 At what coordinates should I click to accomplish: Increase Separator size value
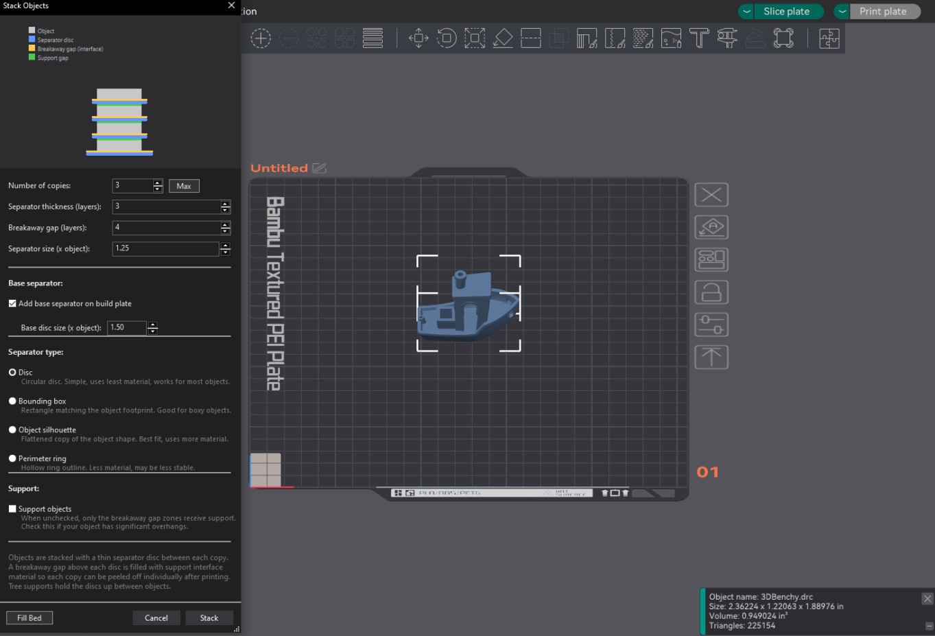pyautogui.click(x=225, y=246)
